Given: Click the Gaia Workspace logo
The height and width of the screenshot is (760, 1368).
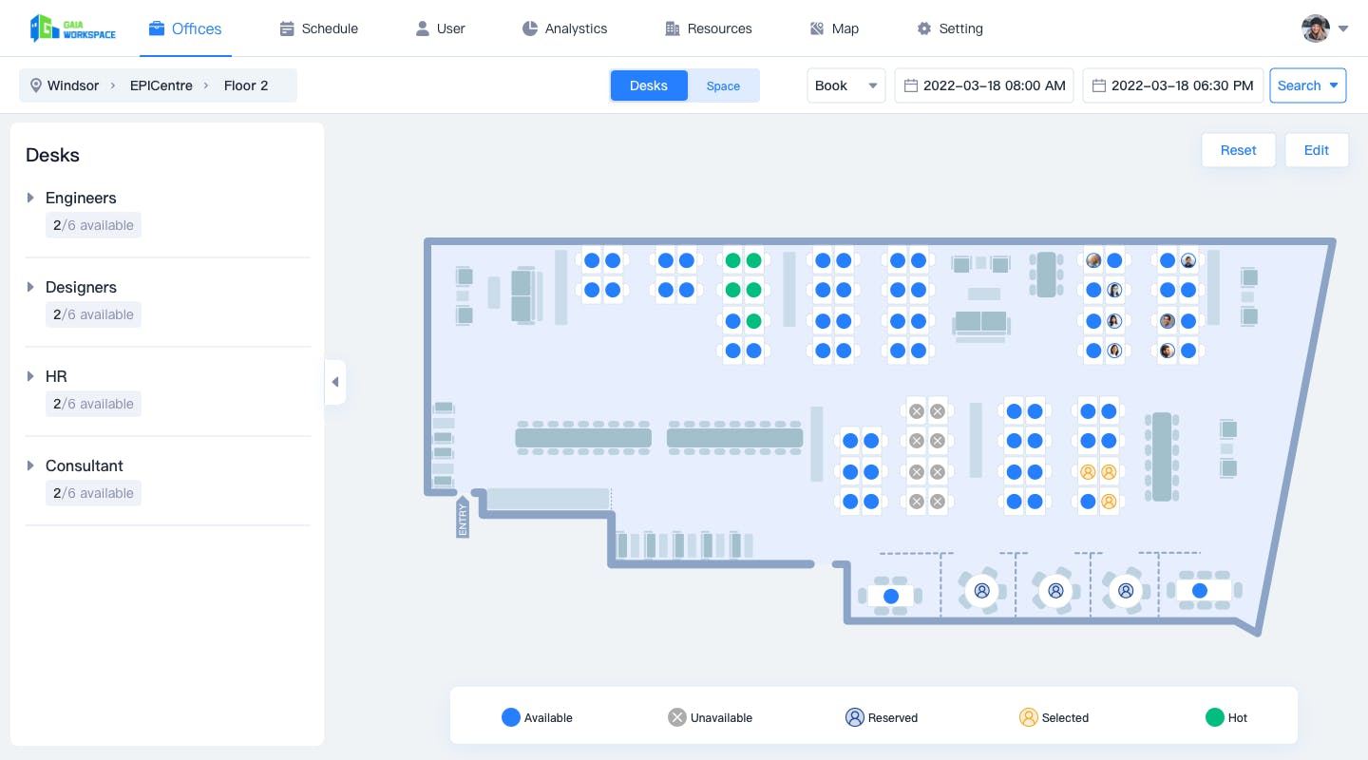Looking at the screenshot, I should tap(73, 28).
